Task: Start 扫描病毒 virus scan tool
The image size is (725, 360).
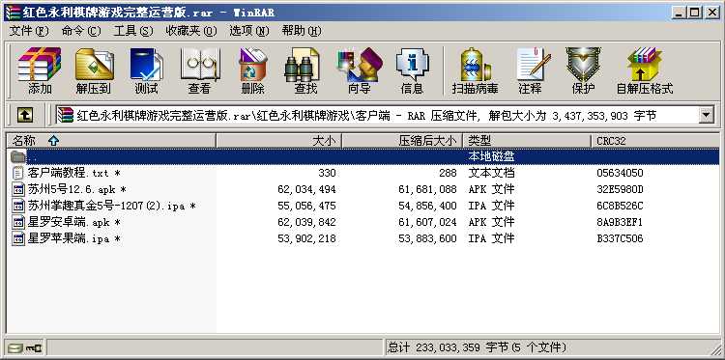Action: [x=475, y=70]
